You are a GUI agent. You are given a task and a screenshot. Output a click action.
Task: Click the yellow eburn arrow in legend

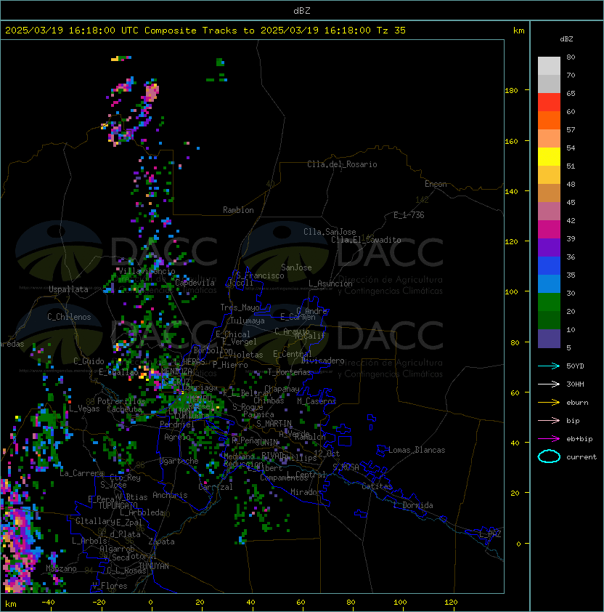click(549, 403)
